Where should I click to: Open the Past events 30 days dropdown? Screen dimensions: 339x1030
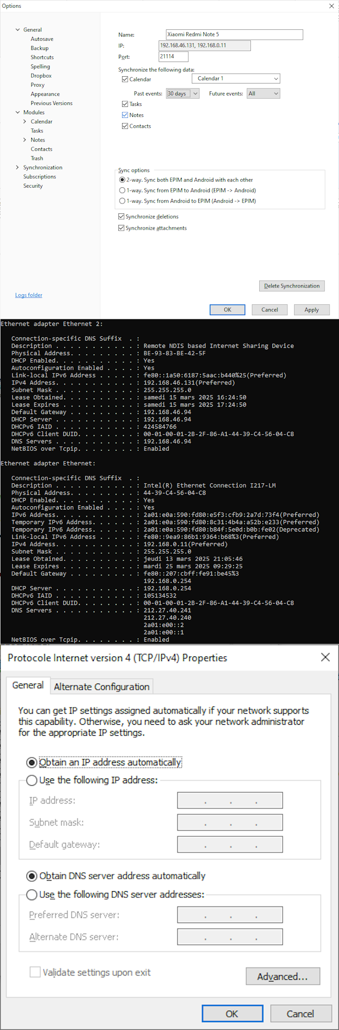pyautogui.click(x=183, y=93)
